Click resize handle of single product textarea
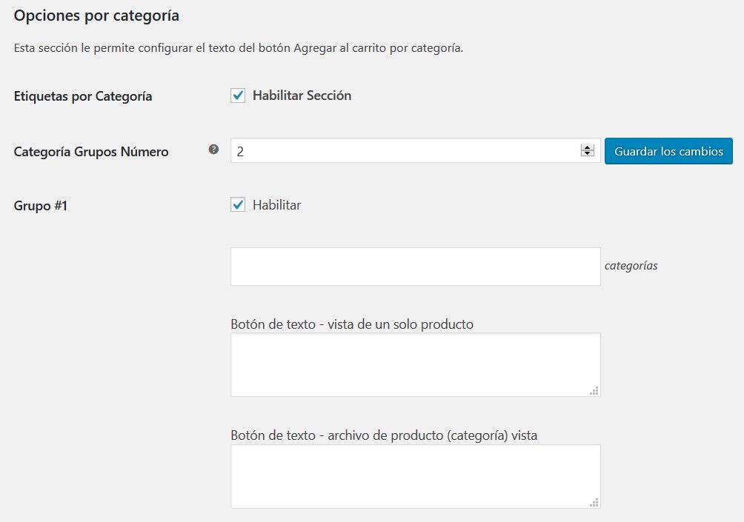744x522 pixels. (x=594, y=391)
